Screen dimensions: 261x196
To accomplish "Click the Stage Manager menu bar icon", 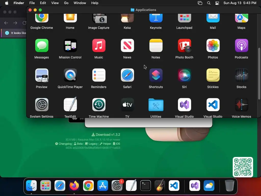I will click(x=200, y=3).
